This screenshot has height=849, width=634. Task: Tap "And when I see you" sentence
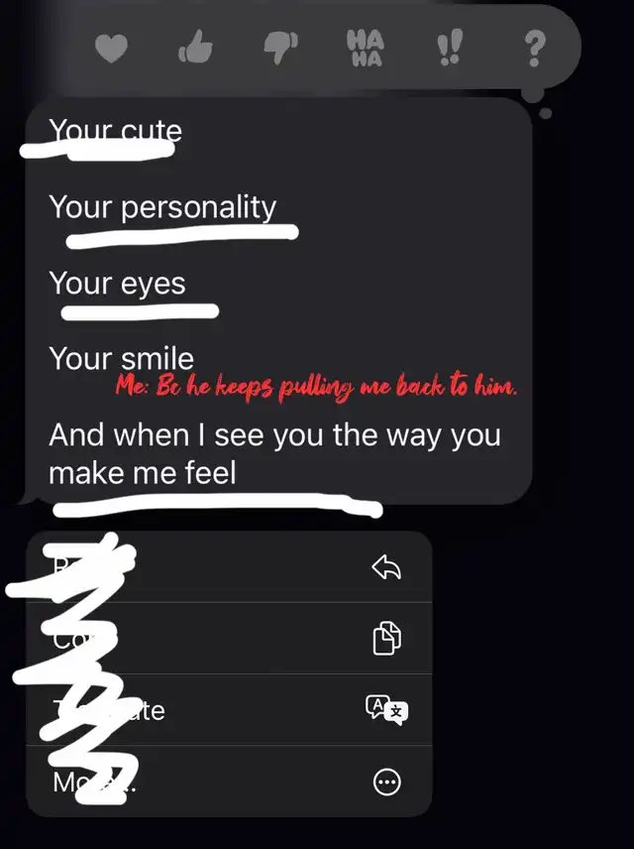pos(274,453)
